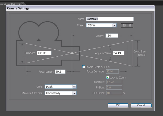The width and height of the screenshot is (163, 116).
Task: Open the Preset dropdown showing 35mm
Action: [114, 25]
